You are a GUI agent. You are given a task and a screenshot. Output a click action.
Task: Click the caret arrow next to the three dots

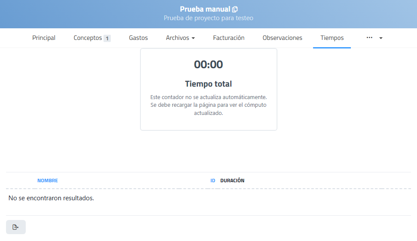381,38
